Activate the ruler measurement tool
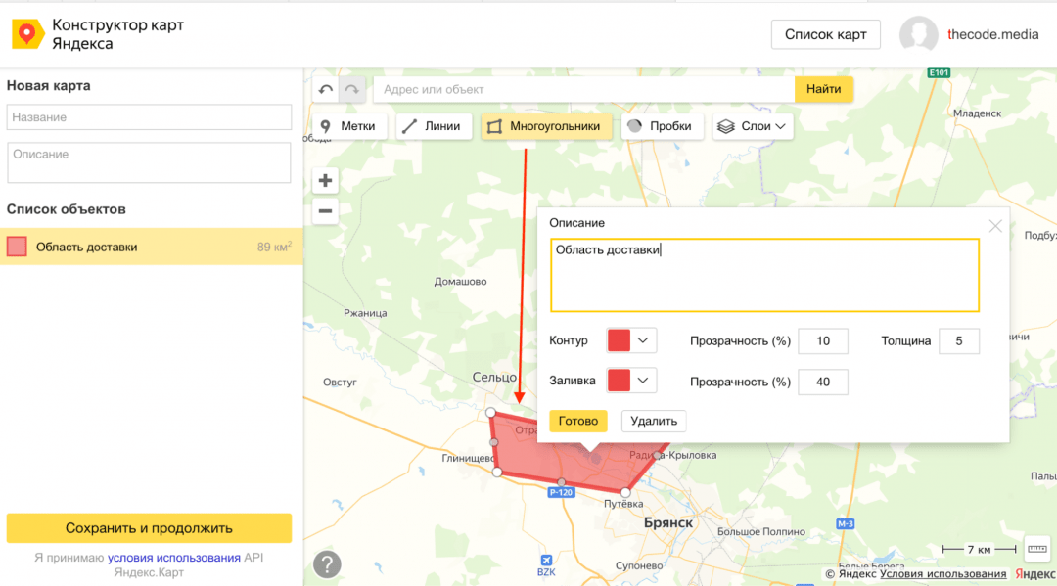The width and height of the screenshot is (1057, 586). point(1035,548)
